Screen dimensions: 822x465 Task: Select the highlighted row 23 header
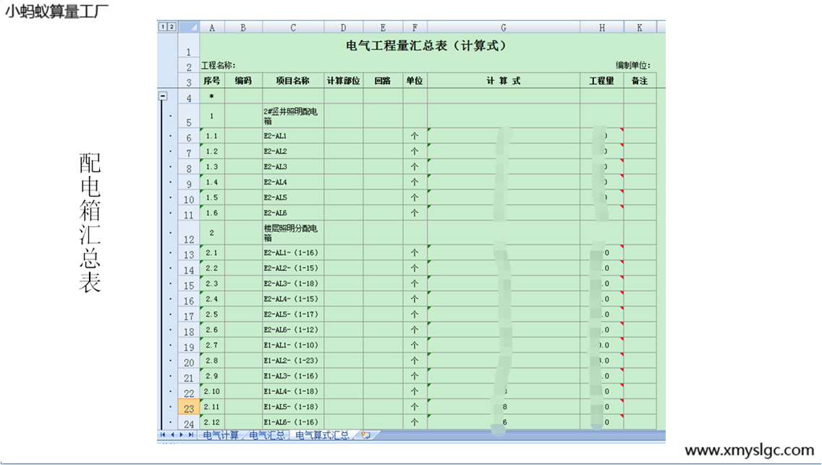click(x=188, y=408)
